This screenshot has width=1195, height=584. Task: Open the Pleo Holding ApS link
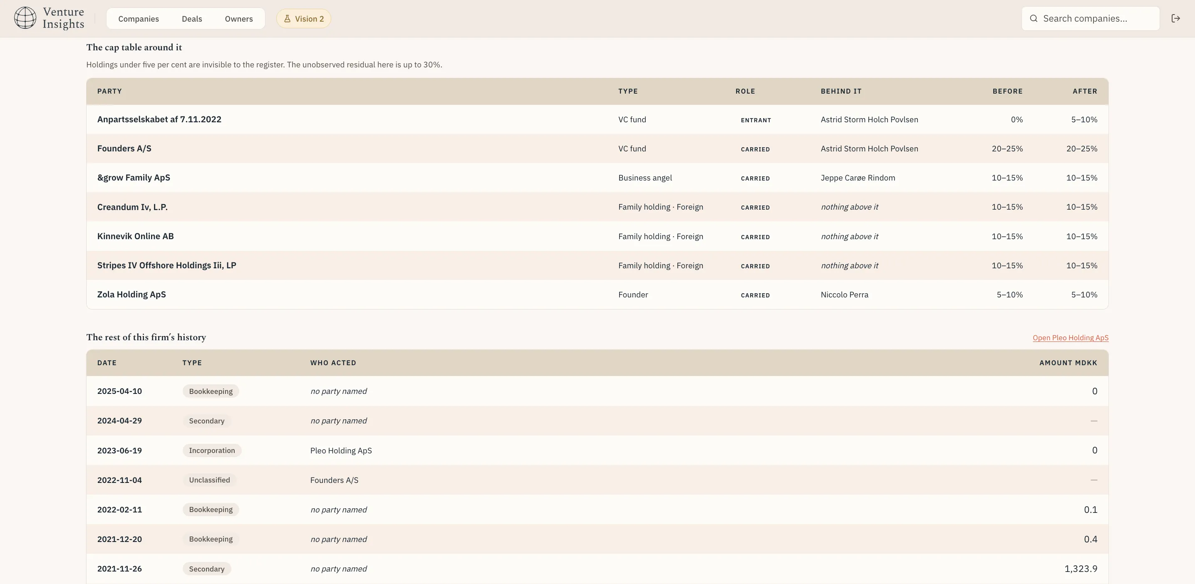click(x=1070, y=338)
